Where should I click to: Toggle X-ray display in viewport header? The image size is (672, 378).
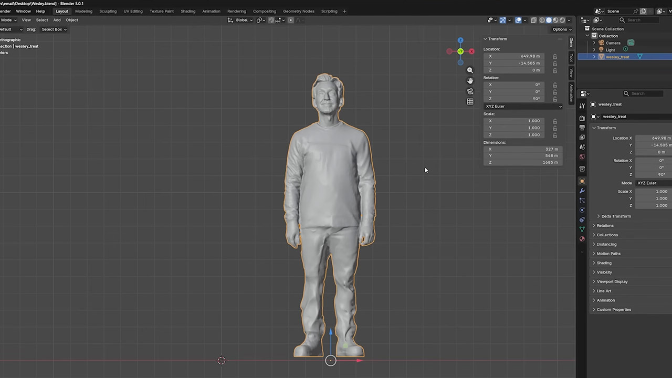(x=533, y=20)
